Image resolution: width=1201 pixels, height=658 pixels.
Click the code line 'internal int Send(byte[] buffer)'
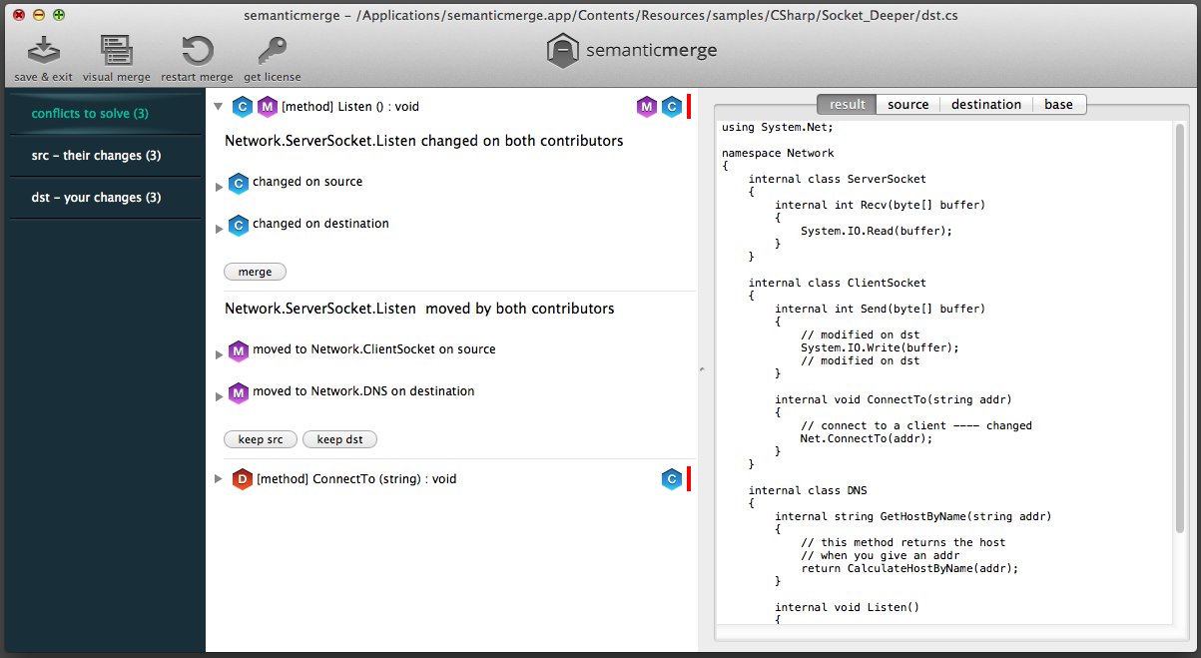point(880,309)
